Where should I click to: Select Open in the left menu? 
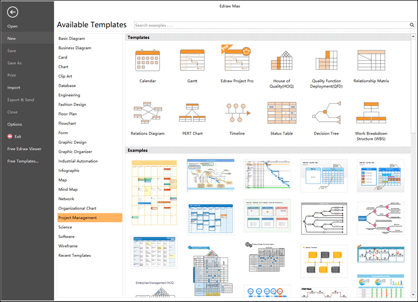click(x=13, y=26)
